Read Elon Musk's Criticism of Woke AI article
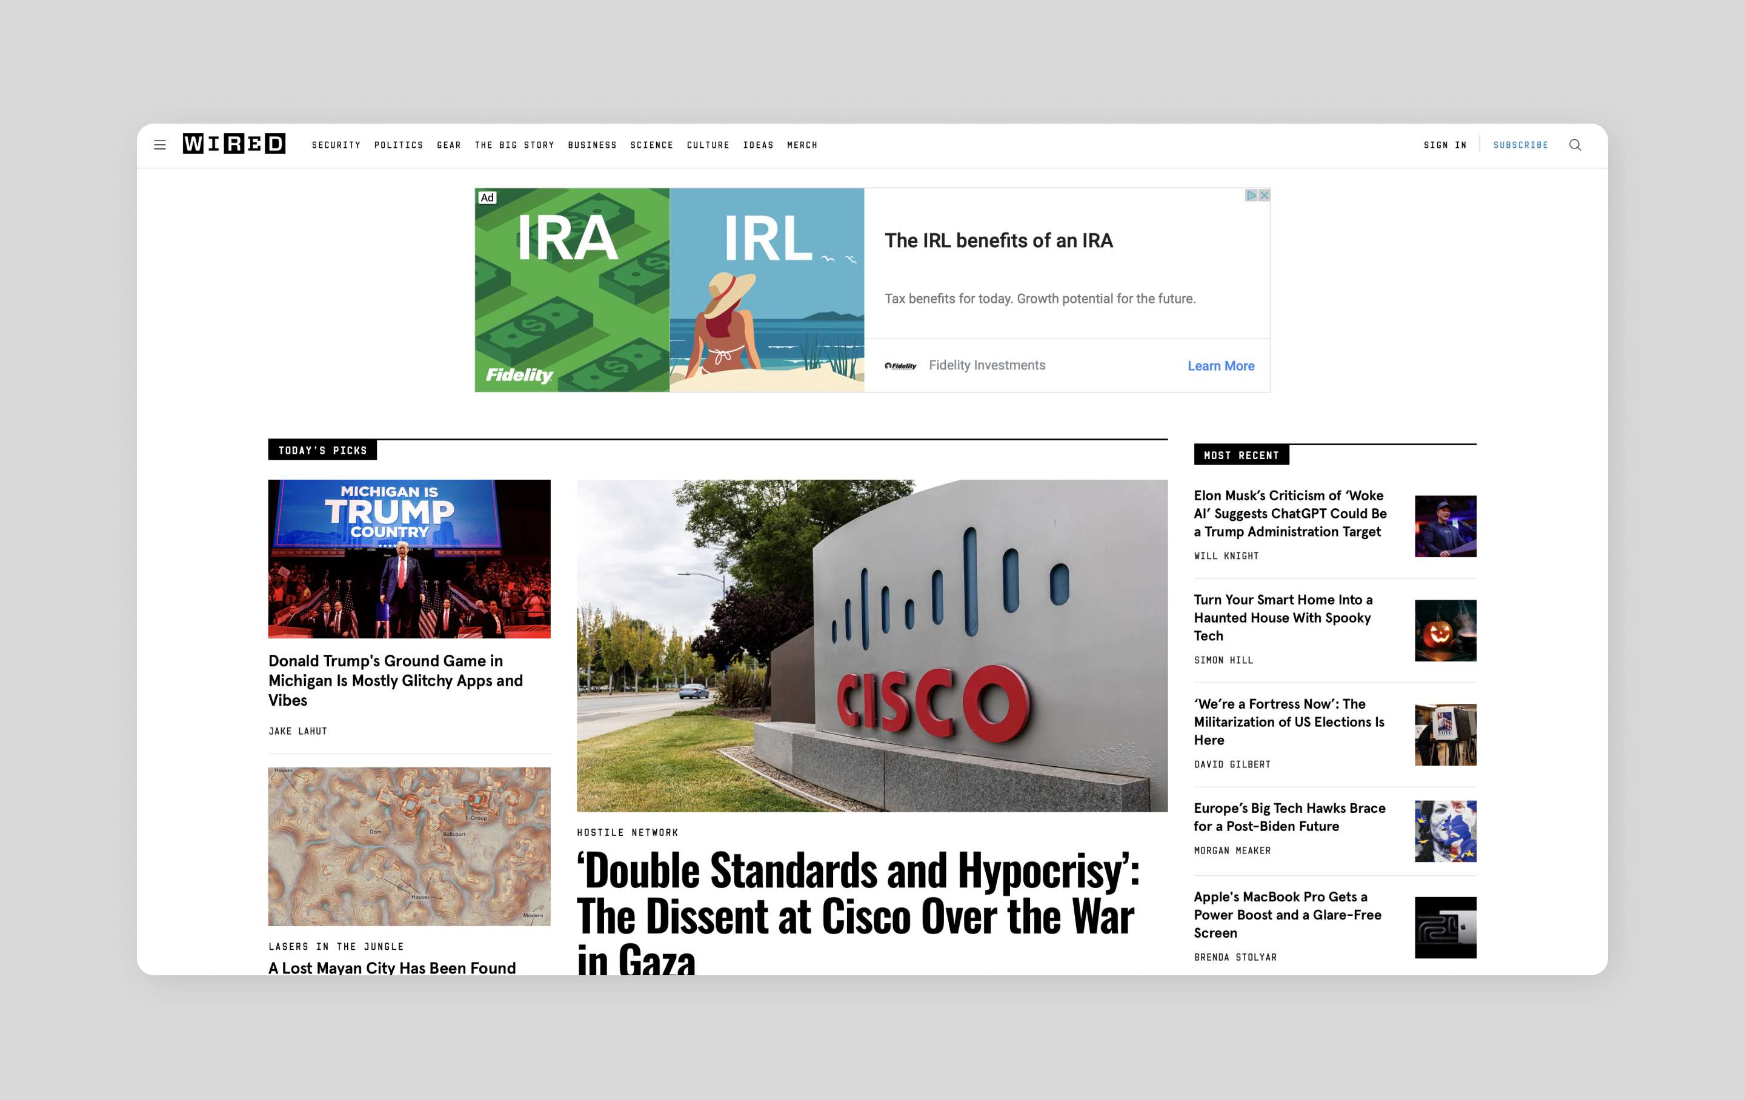Viewport: 1745px width, 1100px height. click(x=1290, y=514)
